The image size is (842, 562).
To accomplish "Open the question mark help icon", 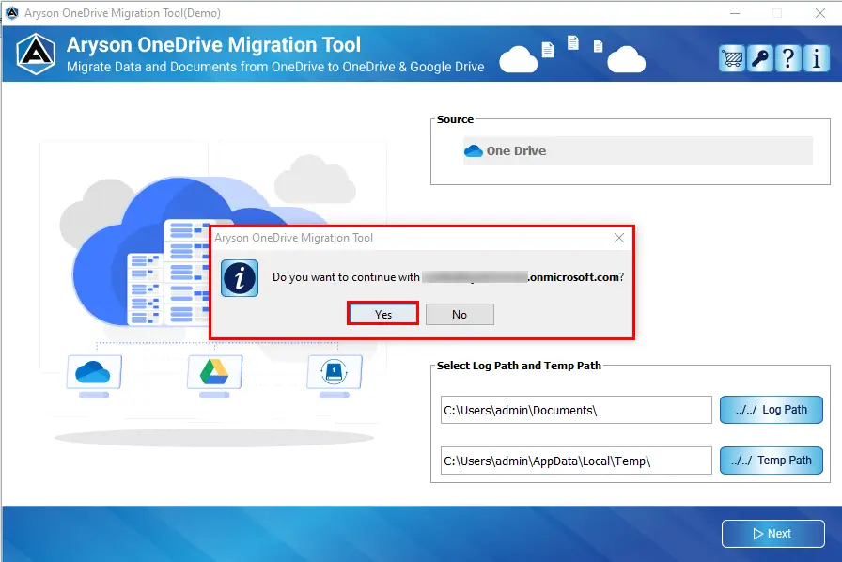I will (787, 58).
